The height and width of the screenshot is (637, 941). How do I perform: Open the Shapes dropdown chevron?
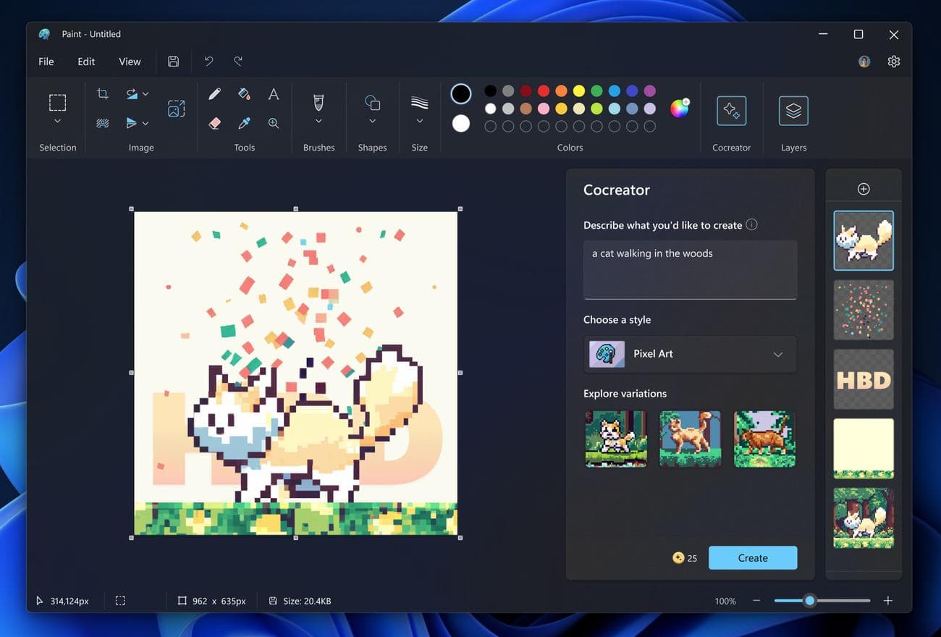point(372,121)
